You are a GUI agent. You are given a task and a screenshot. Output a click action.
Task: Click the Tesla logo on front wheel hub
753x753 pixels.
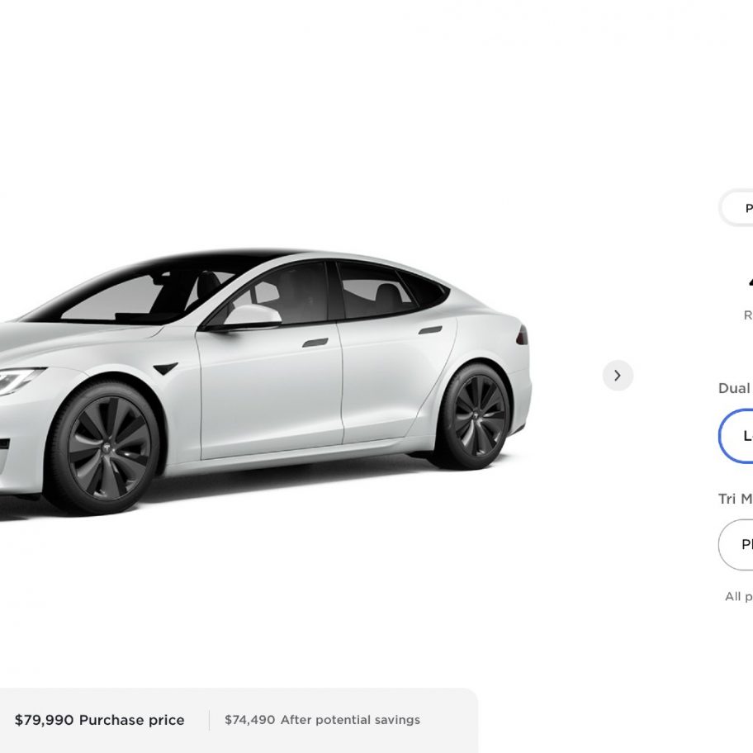point(110,448)
